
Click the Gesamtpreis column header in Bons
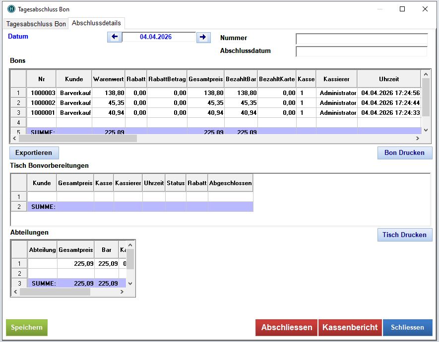pos(205,79)
